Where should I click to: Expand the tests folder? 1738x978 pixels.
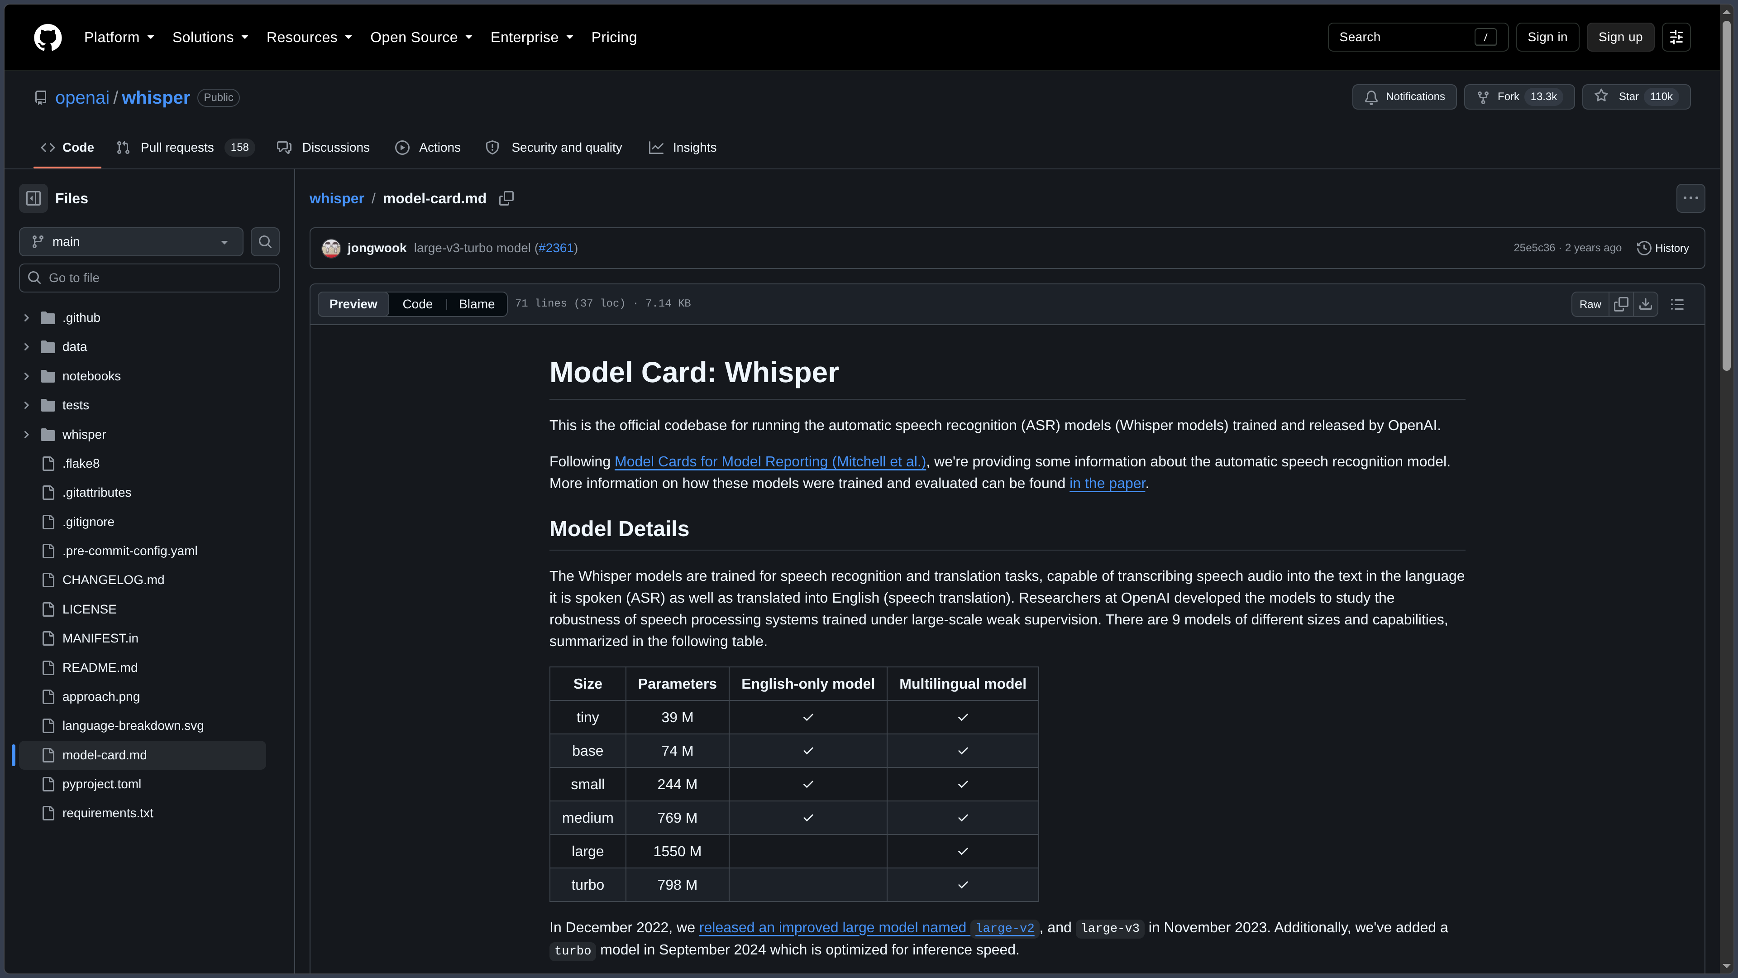tap(26, 406)
